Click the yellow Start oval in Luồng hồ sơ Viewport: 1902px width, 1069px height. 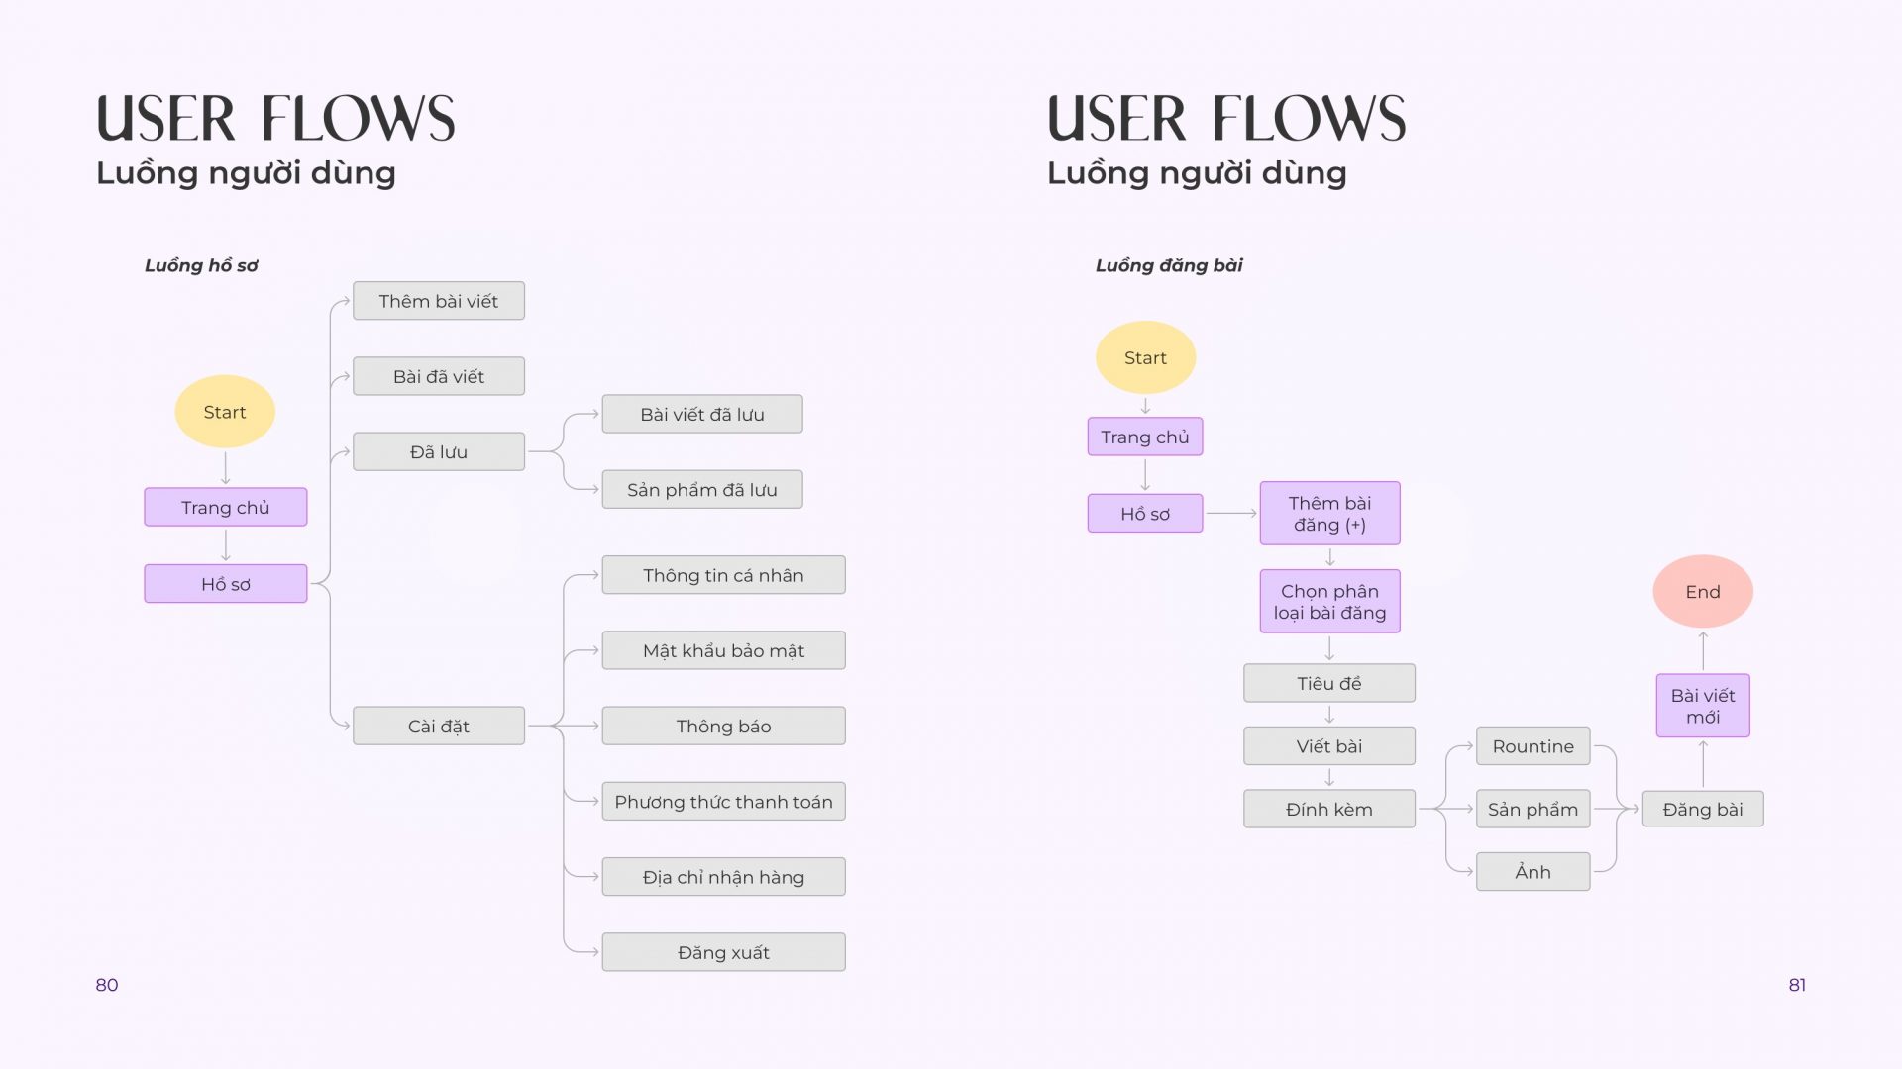[225, 412]
